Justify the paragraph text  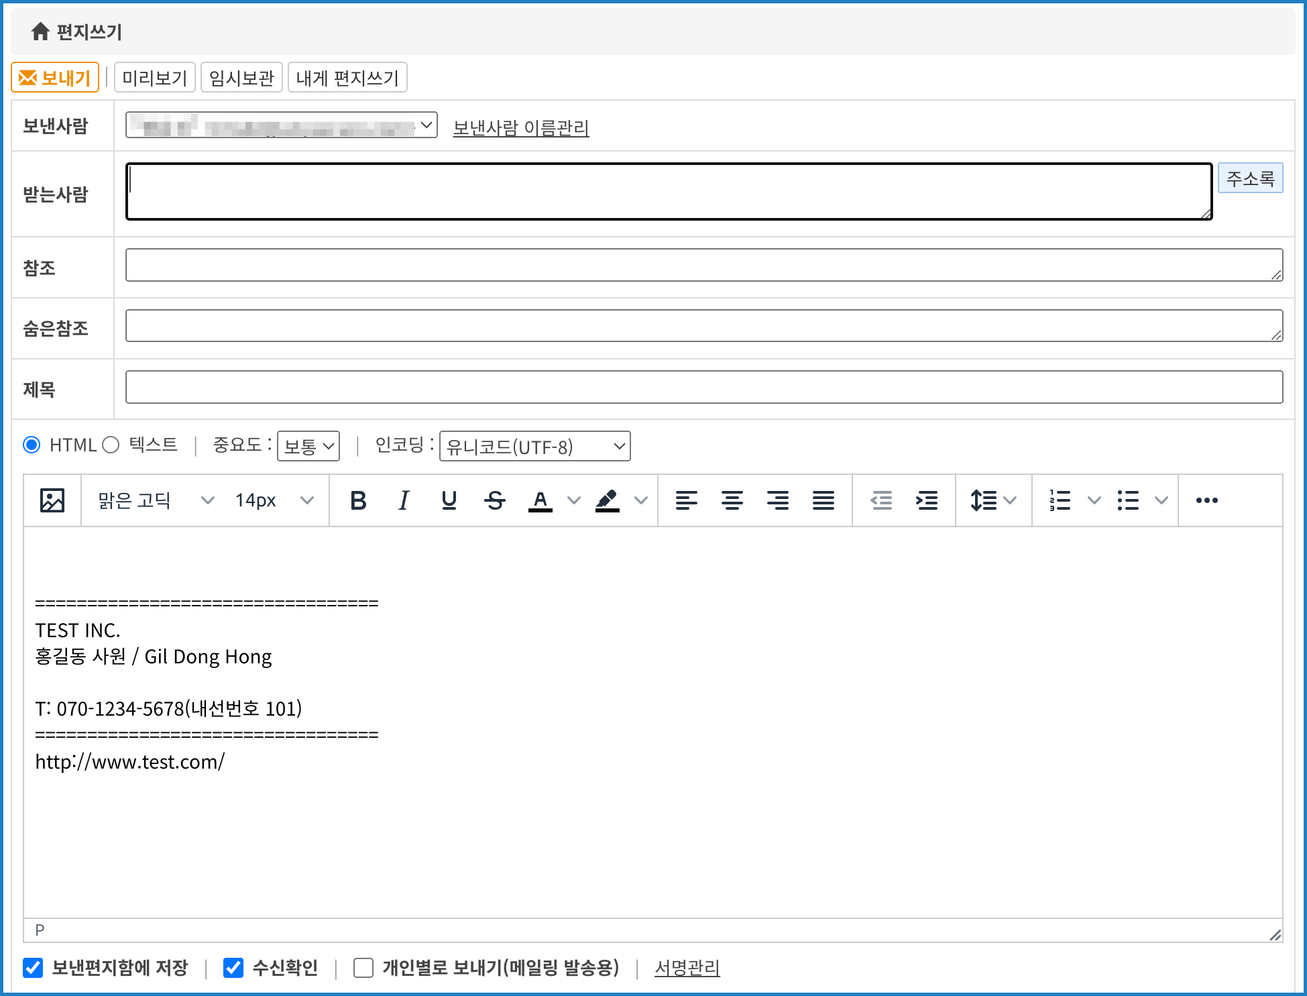click(823, 500)
